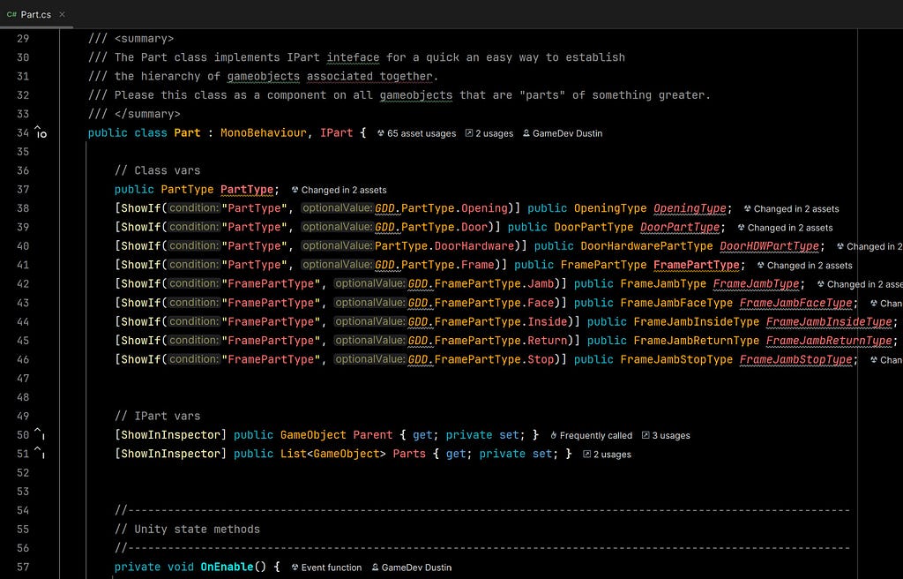Click the underlined word 'gameobjects' on line 31

pos(263,77)
